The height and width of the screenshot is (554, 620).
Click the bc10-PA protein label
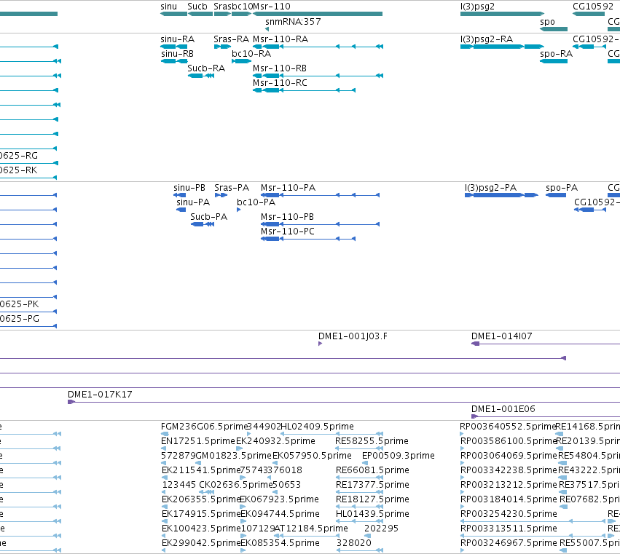click(256, 202)
